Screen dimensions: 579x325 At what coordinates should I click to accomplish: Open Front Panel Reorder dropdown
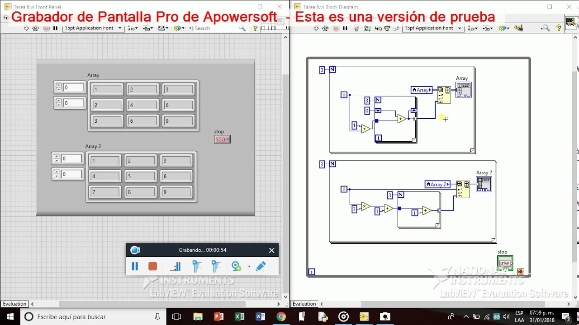click(179, 28)
